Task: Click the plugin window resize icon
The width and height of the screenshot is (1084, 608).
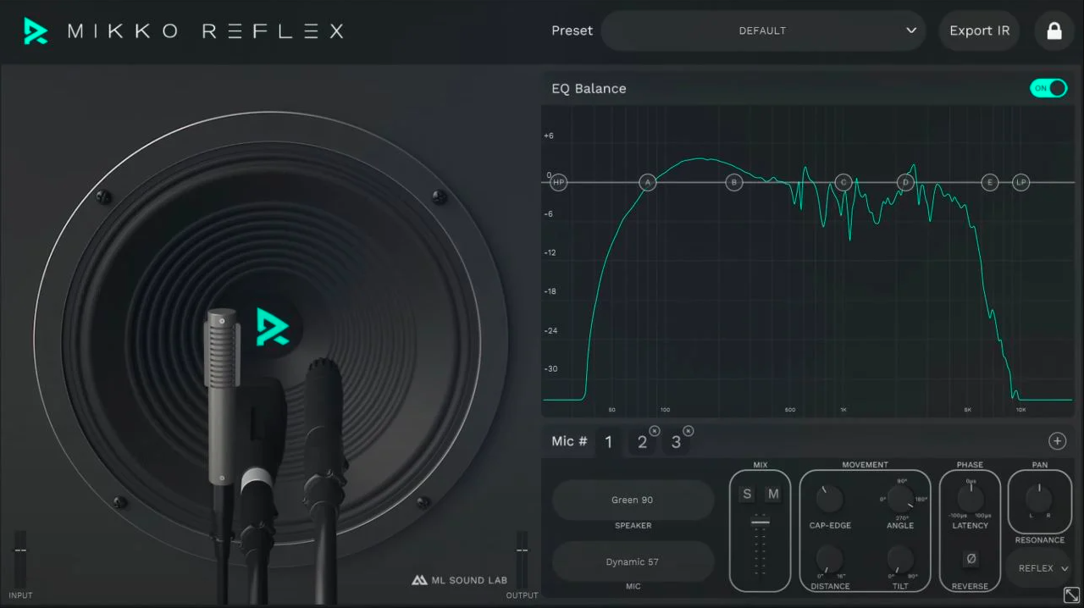Action: 1071,594
